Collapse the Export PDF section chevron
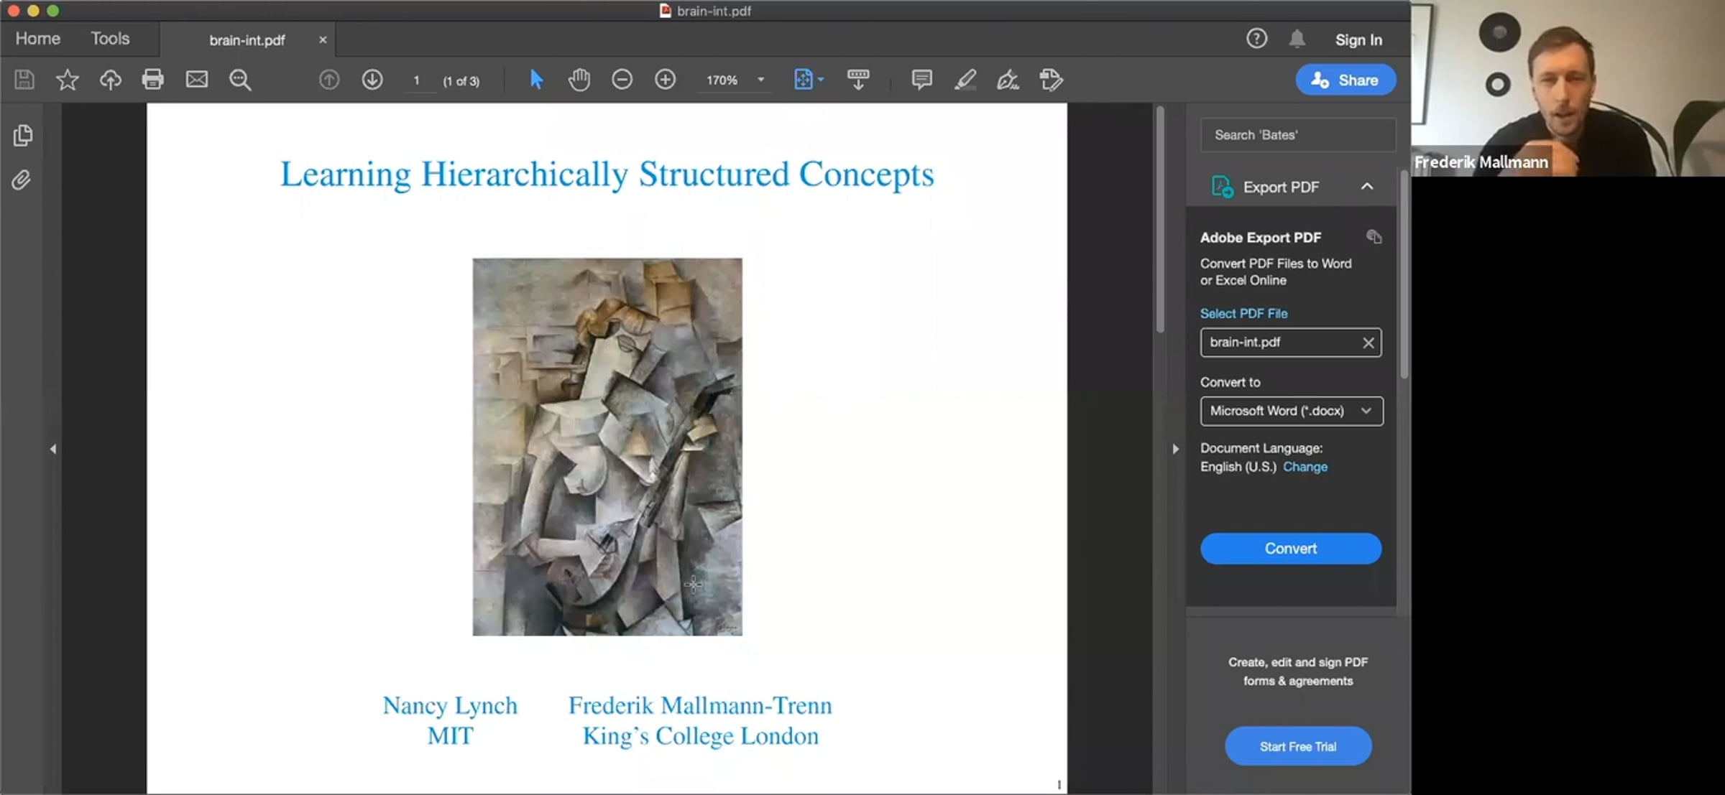Screen dimensions: 1725x795 pyautogui.click(x=1366, y=187)
